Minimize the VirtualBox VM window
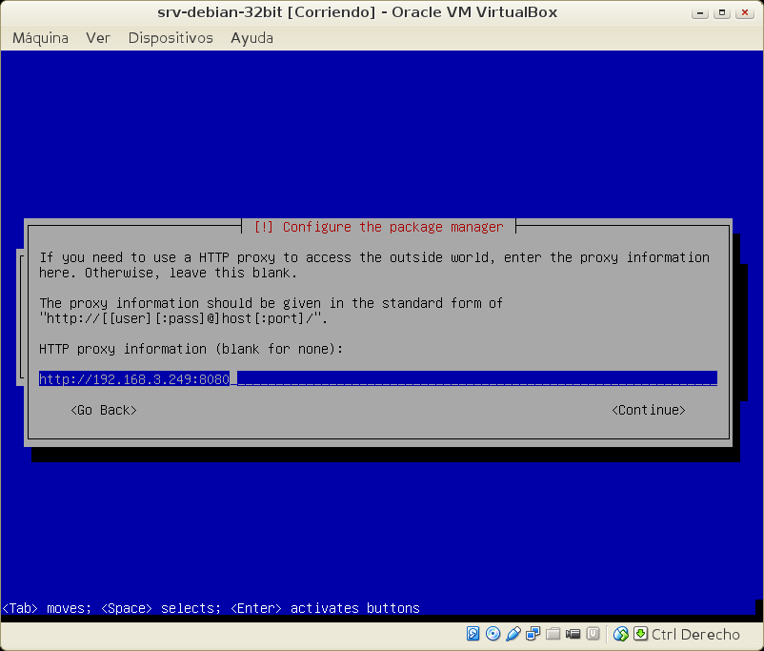 [700, 12]
